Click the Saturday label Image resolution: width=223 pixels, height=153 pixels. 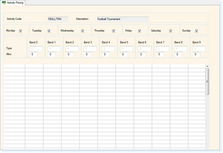(156, 31)
